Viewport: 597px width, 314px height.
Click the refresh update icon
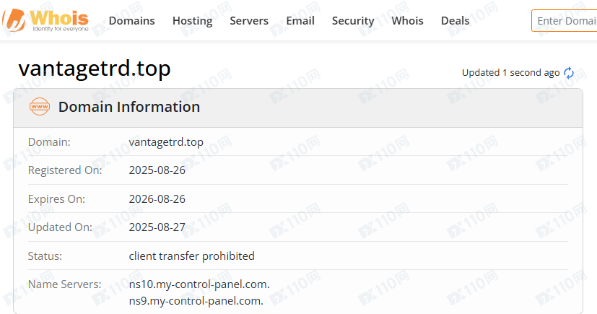click(569, 72)
